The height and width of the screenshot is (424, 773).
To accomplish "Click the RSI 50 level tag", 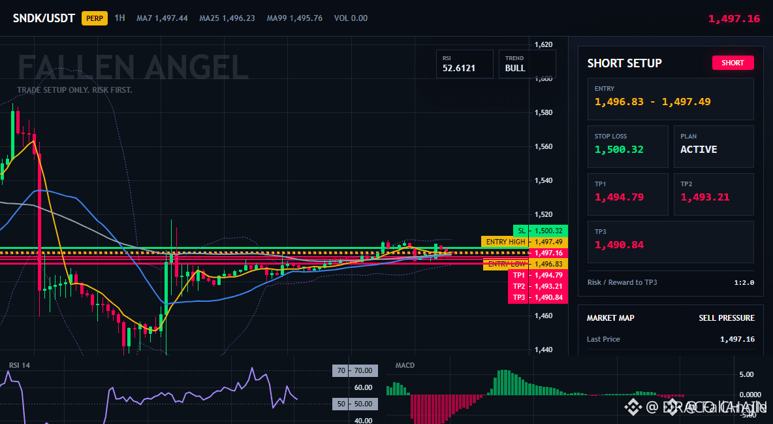I will coord(355,404).
